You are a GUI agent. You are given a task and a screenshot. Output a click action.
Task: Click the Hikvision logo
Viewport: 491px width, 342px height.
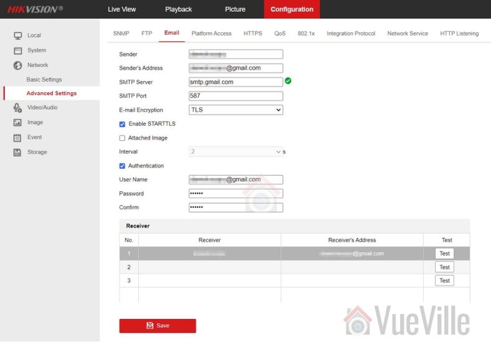tap(35, 9)
